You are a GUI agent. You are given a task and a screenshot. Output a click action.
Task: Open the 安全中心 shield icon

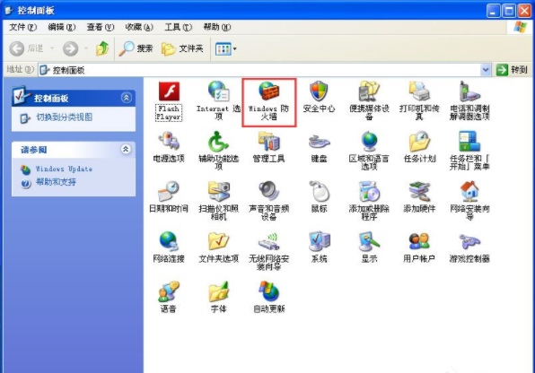[x=319, y=91]
